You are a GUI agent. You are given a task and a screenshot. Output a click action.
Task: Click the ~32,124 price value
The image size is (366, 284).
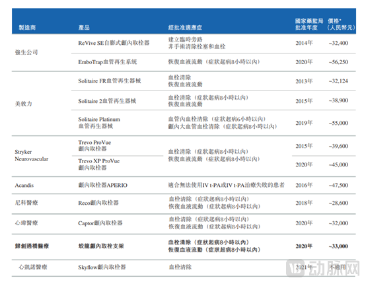pyautogui.click(x=338, y=81)
